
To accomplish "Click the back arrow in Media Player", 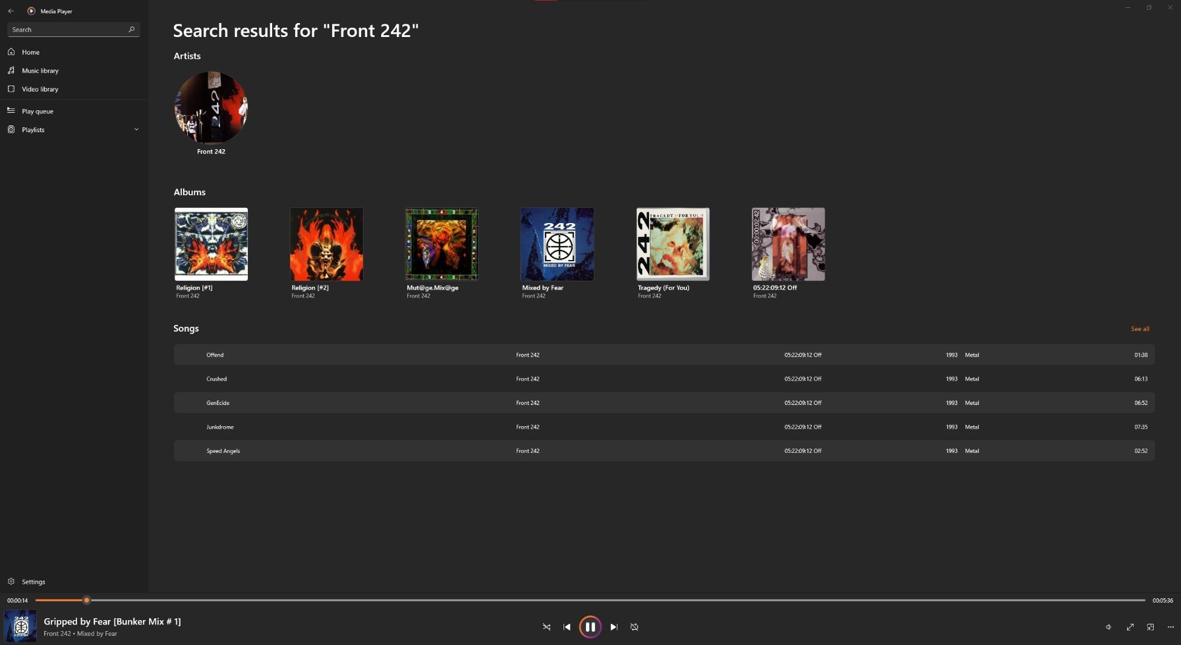I will click(11, 11).
